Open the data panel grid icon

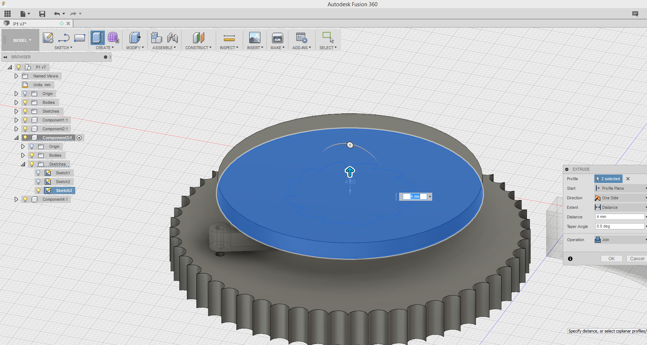[7, 14]
